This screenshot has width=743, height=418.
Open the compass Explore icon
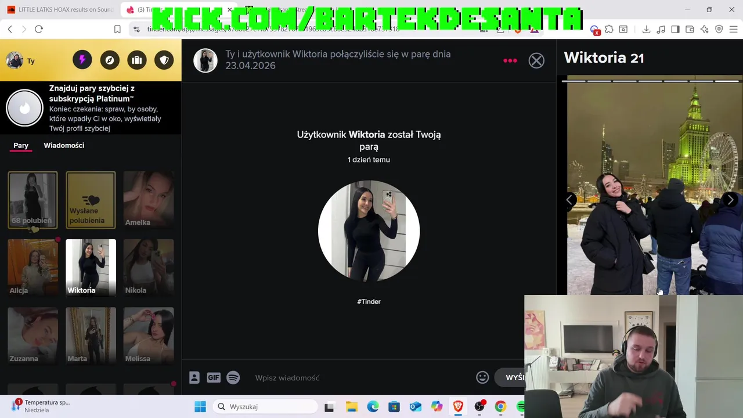pyautogui.click(x=110, y=60)
